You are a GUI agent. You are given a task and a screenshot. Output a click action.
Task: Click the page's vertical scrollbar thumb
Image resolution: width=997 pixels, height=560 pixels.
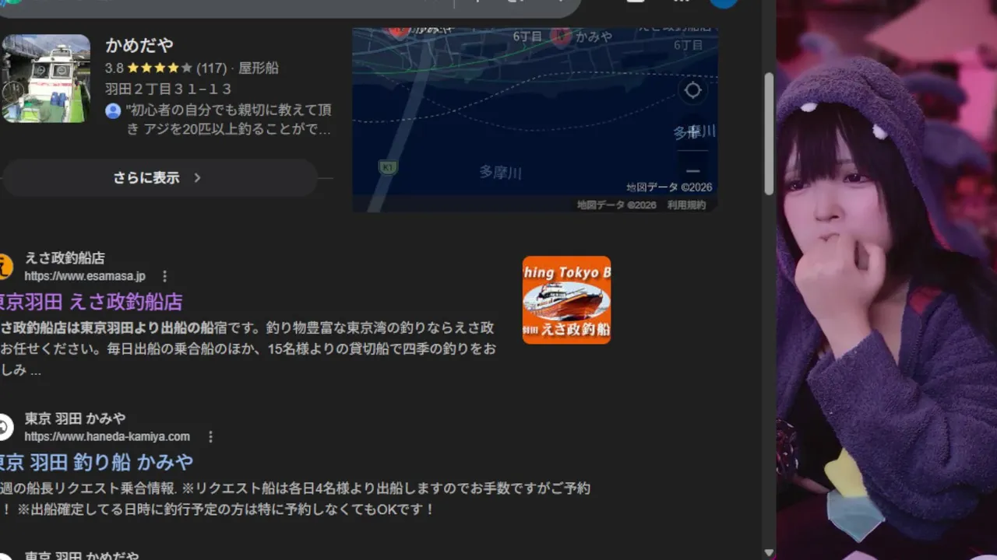click(x=769, y=134)
